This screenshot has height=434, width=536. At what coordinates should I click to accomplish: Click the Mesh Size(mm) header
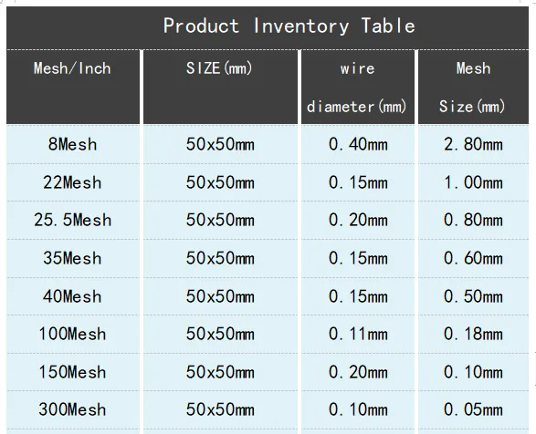pos(472,88)
